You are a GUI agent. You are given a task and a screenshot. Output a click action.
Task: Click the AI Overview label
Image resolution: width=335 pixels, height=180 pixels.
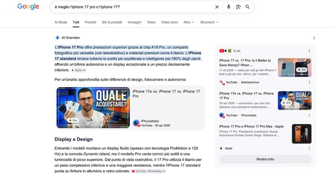[x=71, y=38]
